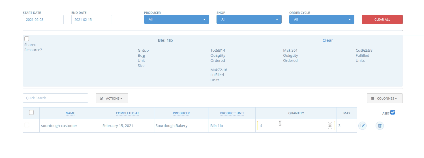Increment the quantity stepper up arrow
424x158 pixels.
click(330, 124)
